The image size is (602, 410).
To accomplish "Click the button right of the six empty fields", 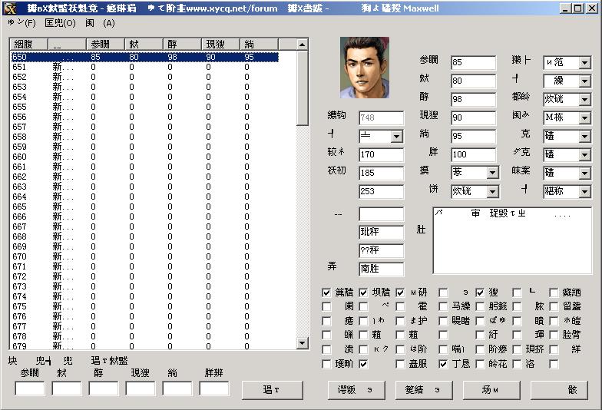I will click(x=272, y=390).
